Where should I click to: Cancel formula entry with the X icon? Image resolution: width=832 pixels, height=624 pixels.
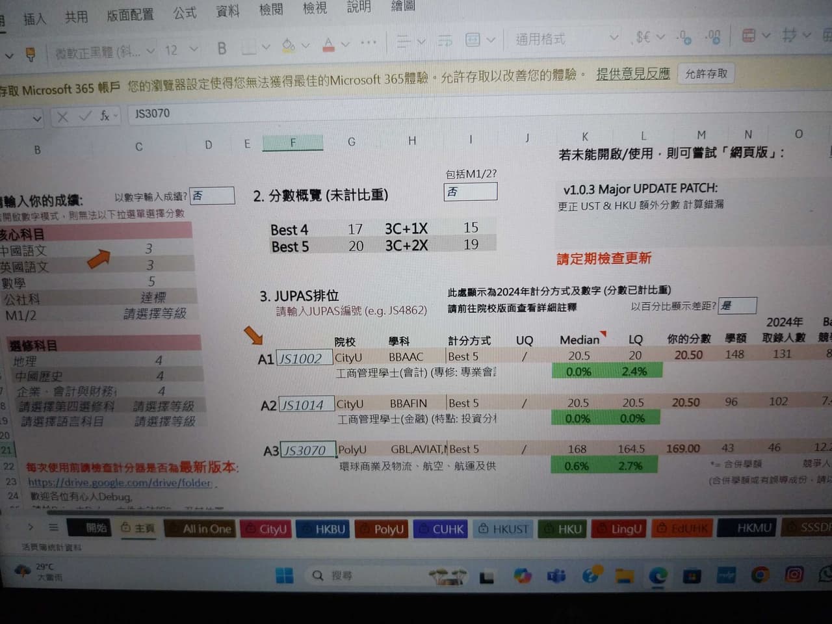(62, 117)
